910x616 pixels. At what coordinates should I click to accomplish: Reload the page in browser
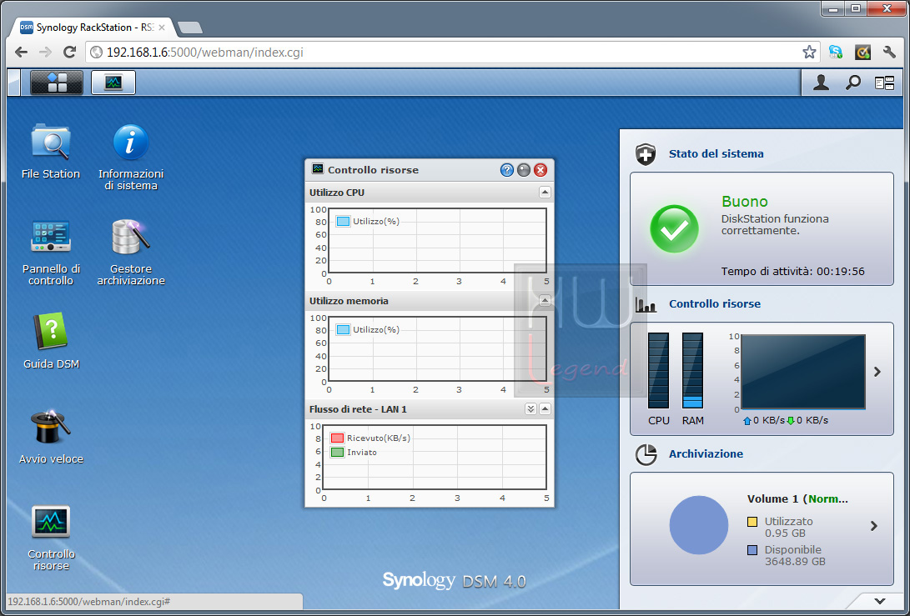(69, 53)
